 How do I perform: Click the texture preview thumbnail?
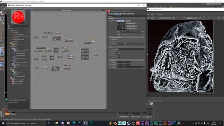point(121,26)
